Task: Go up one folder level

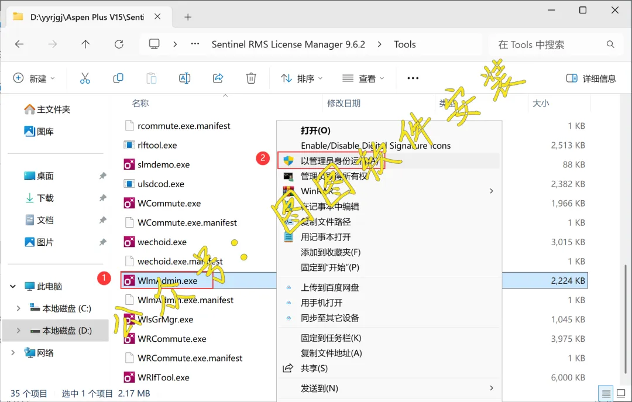Action: [85, 44]
